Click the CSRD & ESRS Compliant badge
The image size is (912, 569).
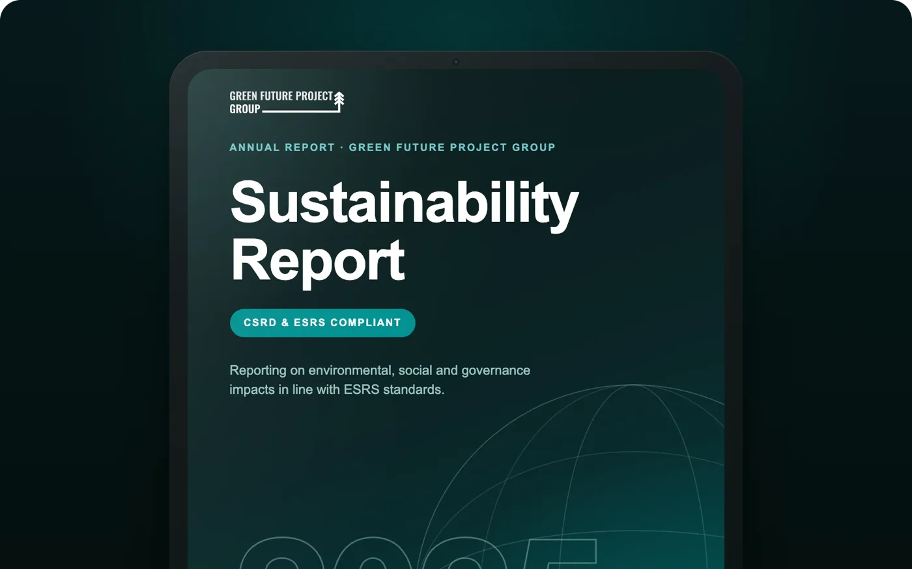pyautogui.click(x=322, y=323)
